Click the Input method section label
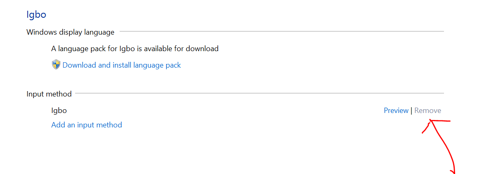 coord(49,94)
